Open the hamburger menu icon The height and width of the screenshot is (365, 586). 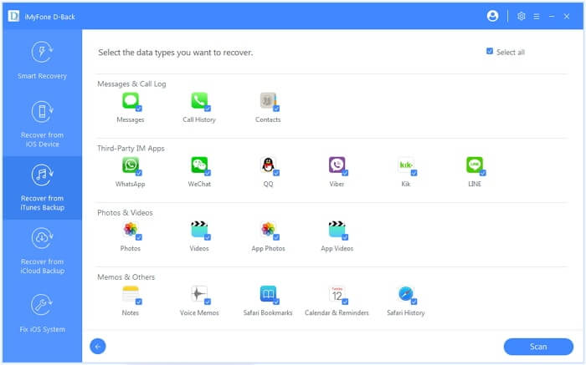(x=537, y=17)
